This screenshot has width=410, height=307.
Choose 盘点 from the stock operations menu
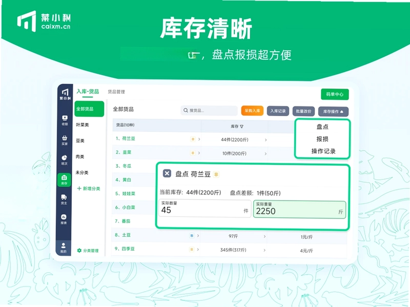[322, 127]
